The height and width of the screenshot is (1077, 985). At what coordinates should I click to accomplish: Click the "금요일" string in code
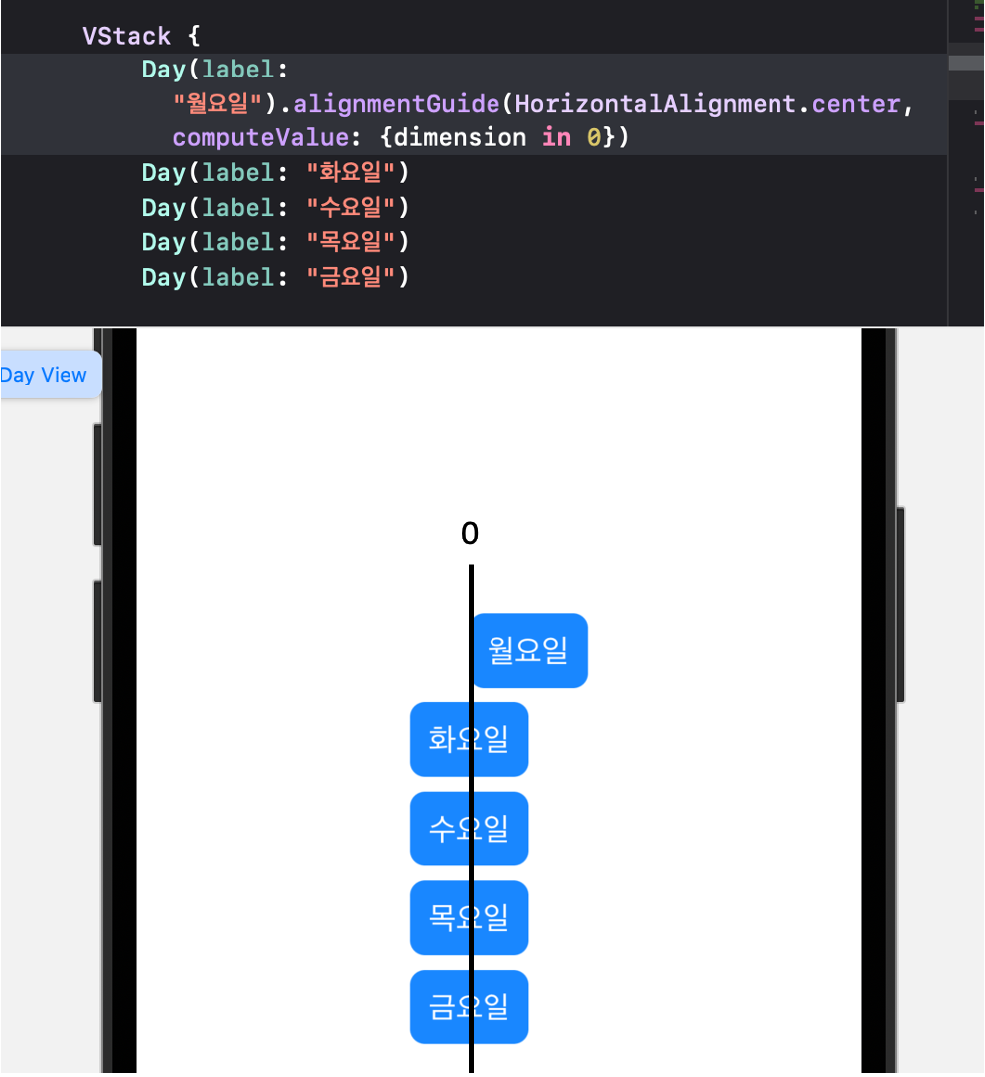coord(351,277)
